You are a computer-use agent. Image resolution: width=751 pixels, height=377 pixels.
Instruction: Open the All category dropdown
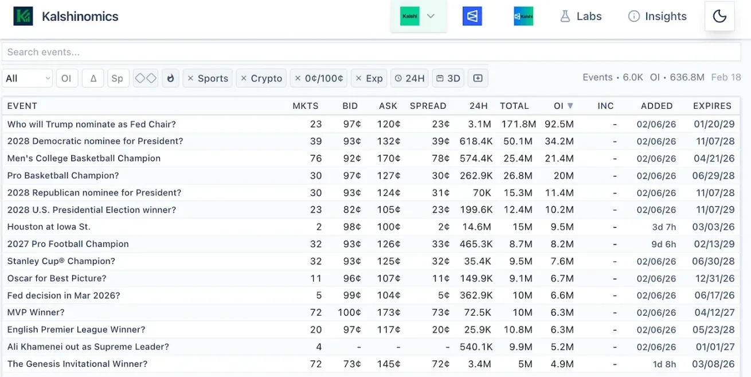click(x=27, y=78)
